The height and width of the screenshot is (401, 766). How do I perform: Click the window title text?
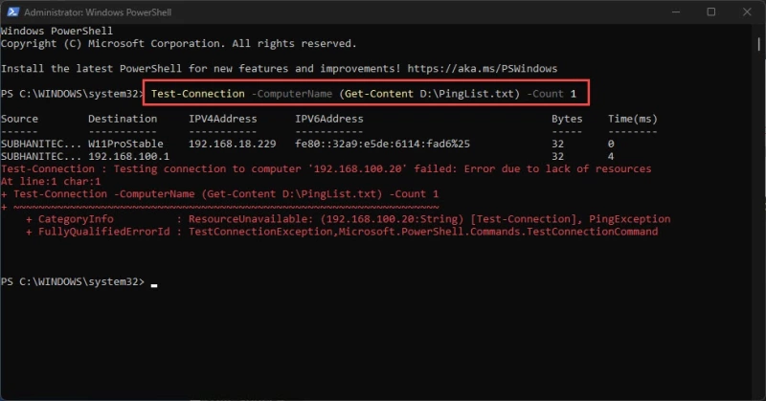point(98,12)
